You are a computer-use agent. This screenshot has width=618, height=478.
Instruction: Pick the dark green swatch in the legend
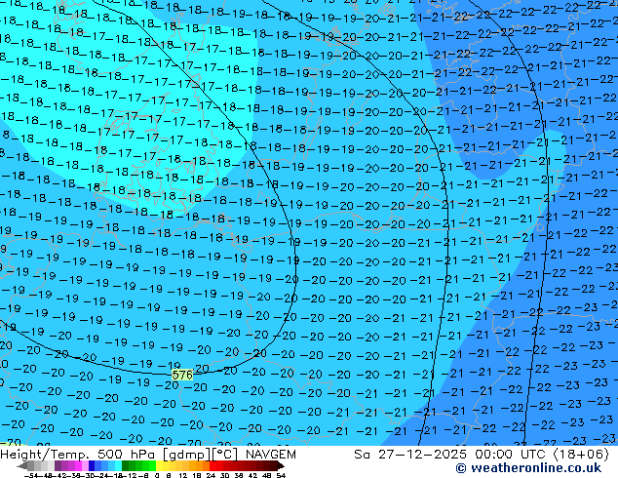(125, 465)
